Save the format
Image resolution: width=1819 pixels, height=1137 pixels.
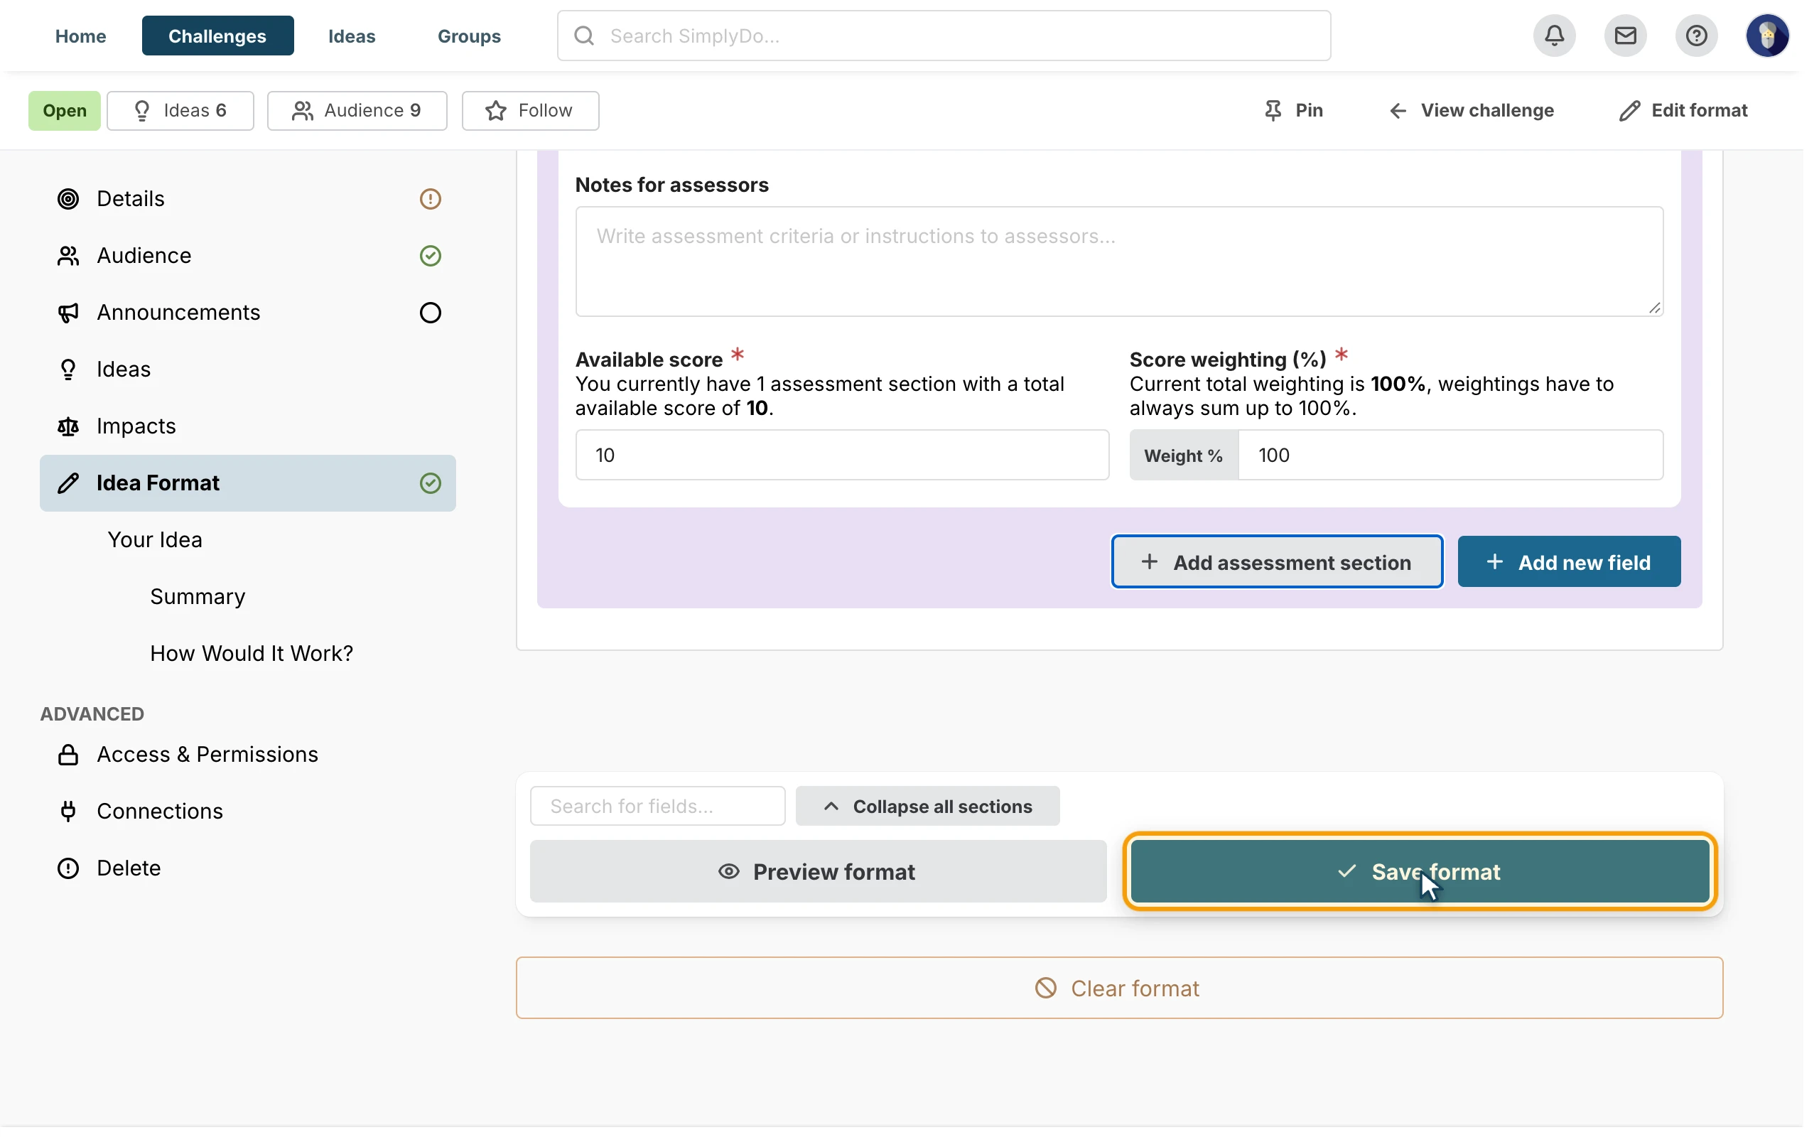(1420, 871)
